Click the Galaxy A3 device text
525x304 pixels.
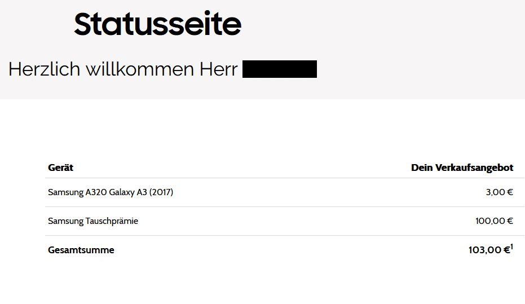pyautogui.click(x=128, y=192)
